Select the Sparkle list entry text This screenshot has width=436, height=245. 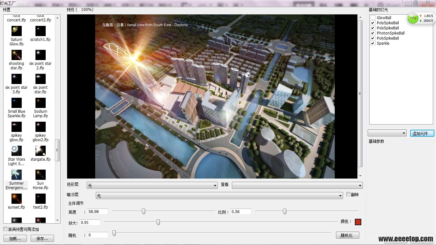[x=383, y=43]
